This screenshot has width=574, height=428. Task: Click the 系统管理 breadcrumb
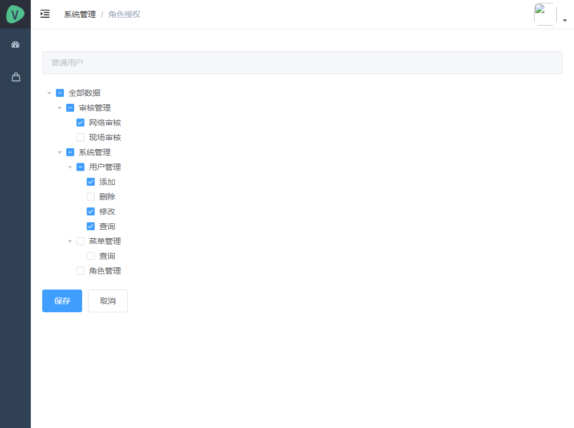[x=80, y=14]
